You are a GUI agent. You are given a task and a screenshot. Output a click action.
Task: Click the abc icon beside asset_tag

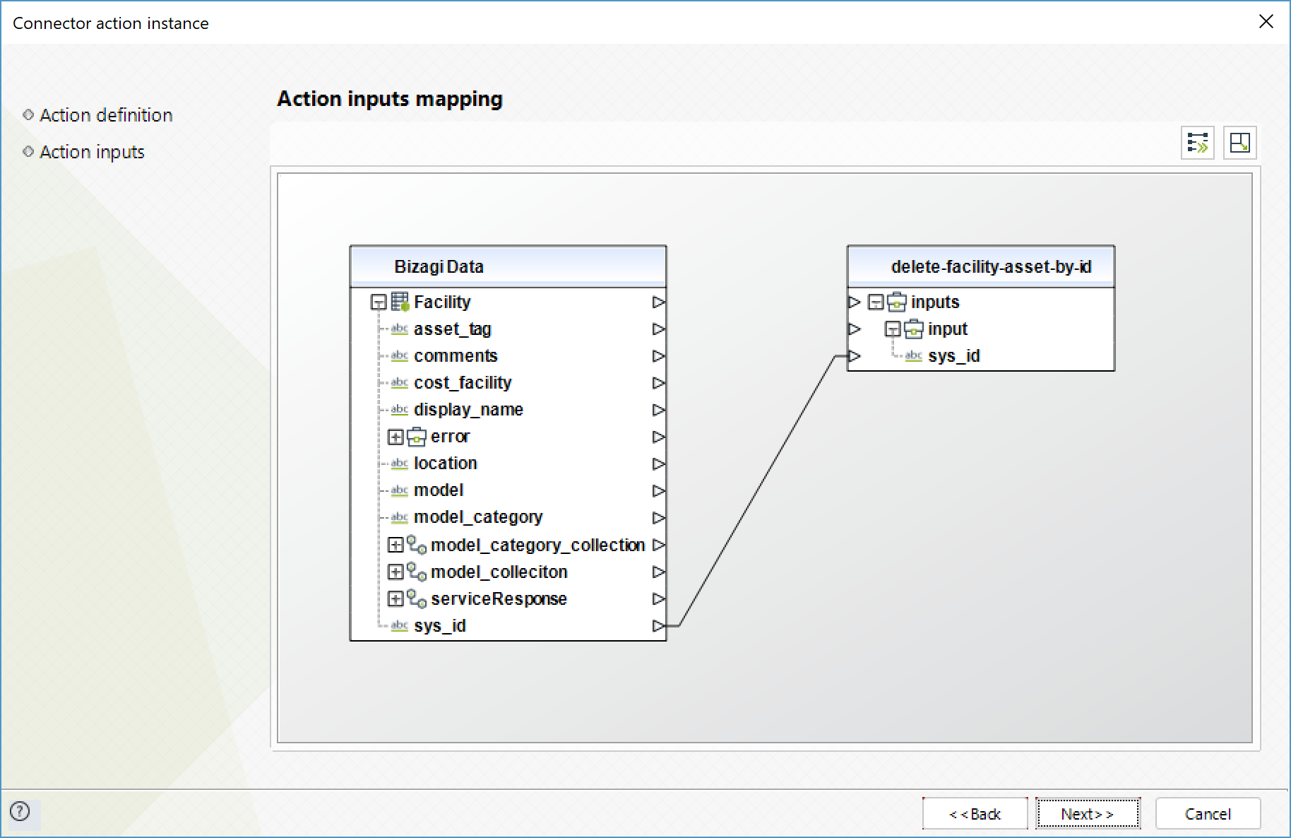[400, 329]
